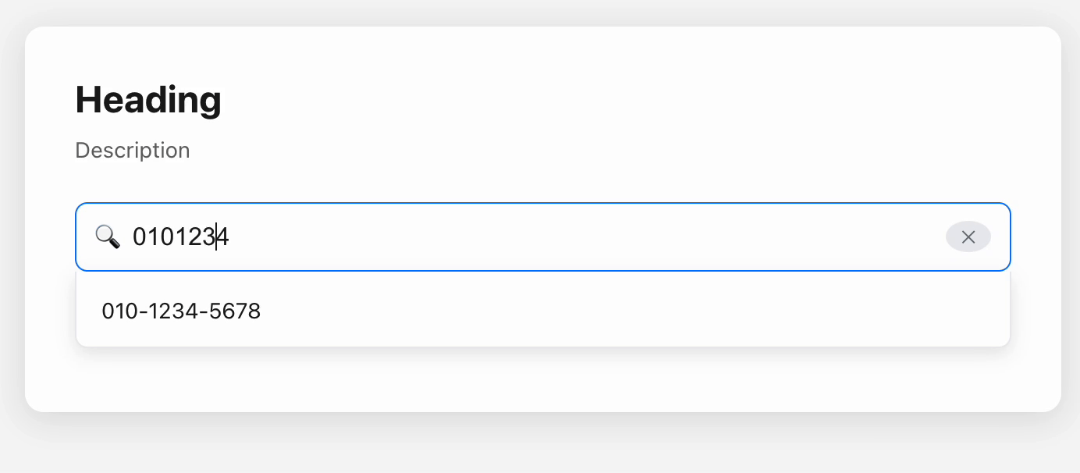Screen dimensions: 1080x473
Task: Place cursor after the last digit 4
Action: [229, 237]
